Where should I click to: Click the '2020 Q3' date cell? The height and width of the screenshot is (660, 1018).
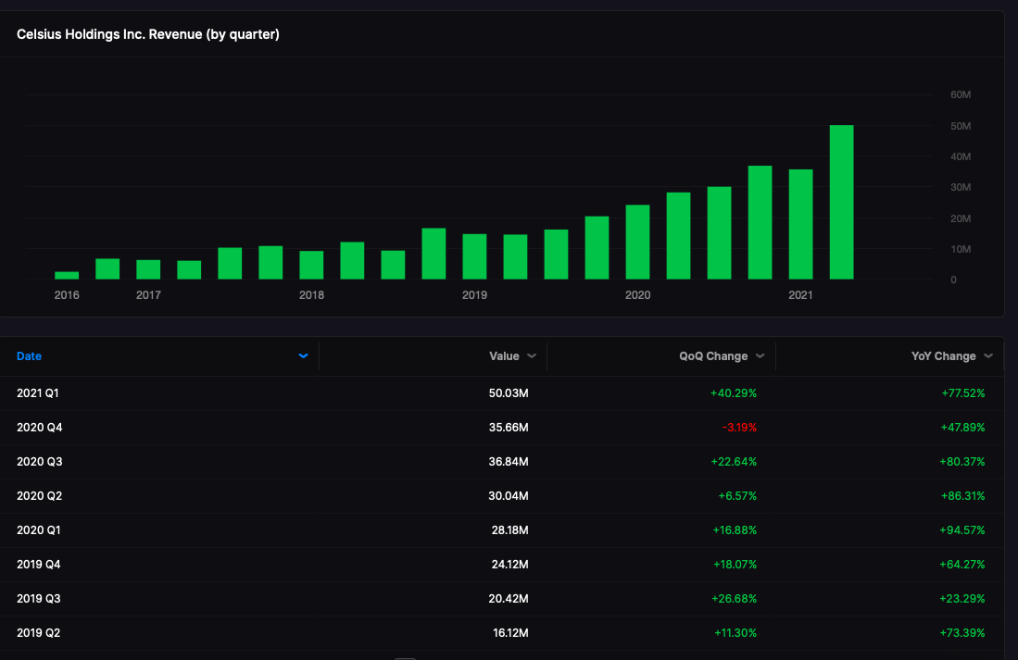click(x=40, y=462)
